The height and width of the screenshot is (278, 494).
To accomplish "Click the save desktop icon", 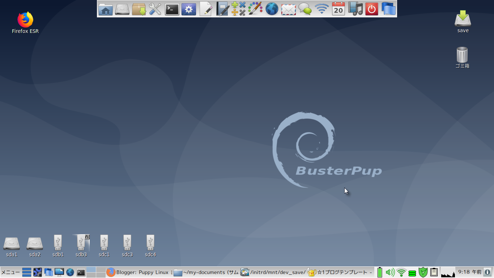I will (463, 21).
